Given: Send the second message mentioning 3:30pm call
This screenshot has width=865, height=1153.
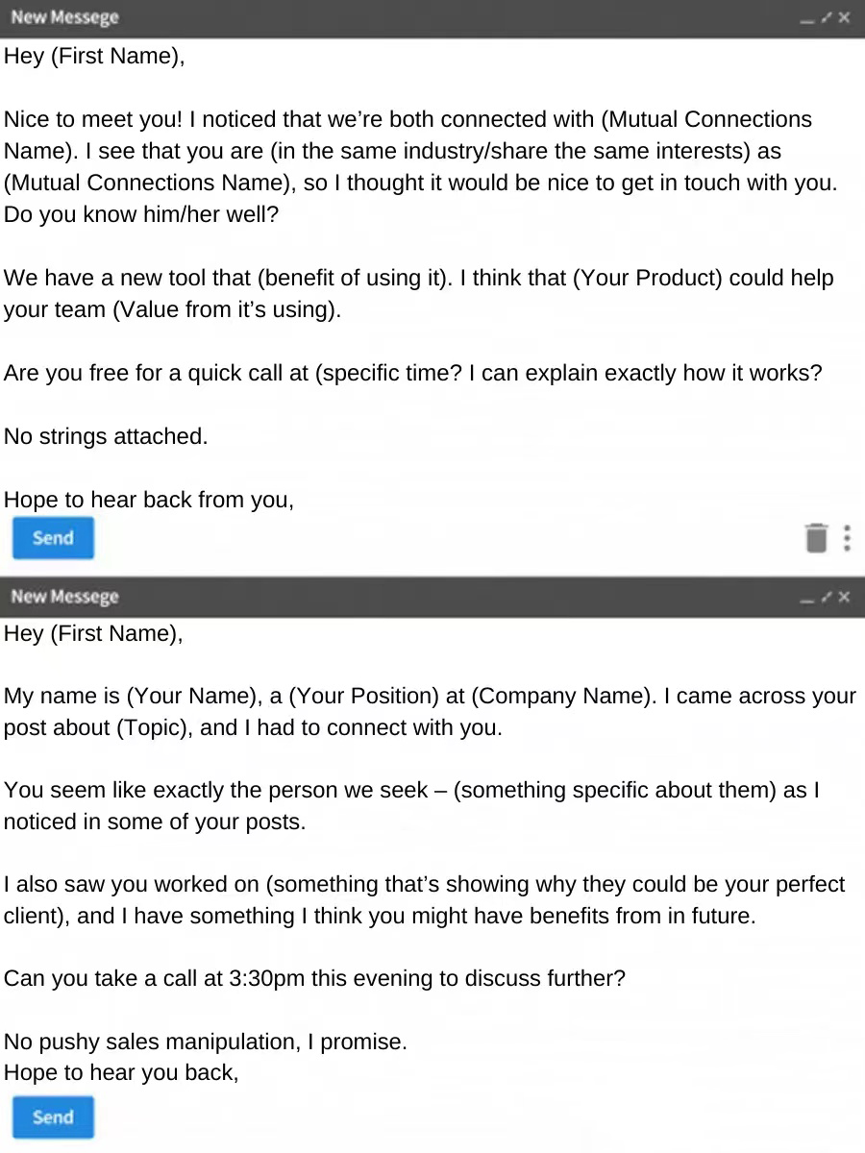Looking at the screenshot, I should [x=53, y=1117].
